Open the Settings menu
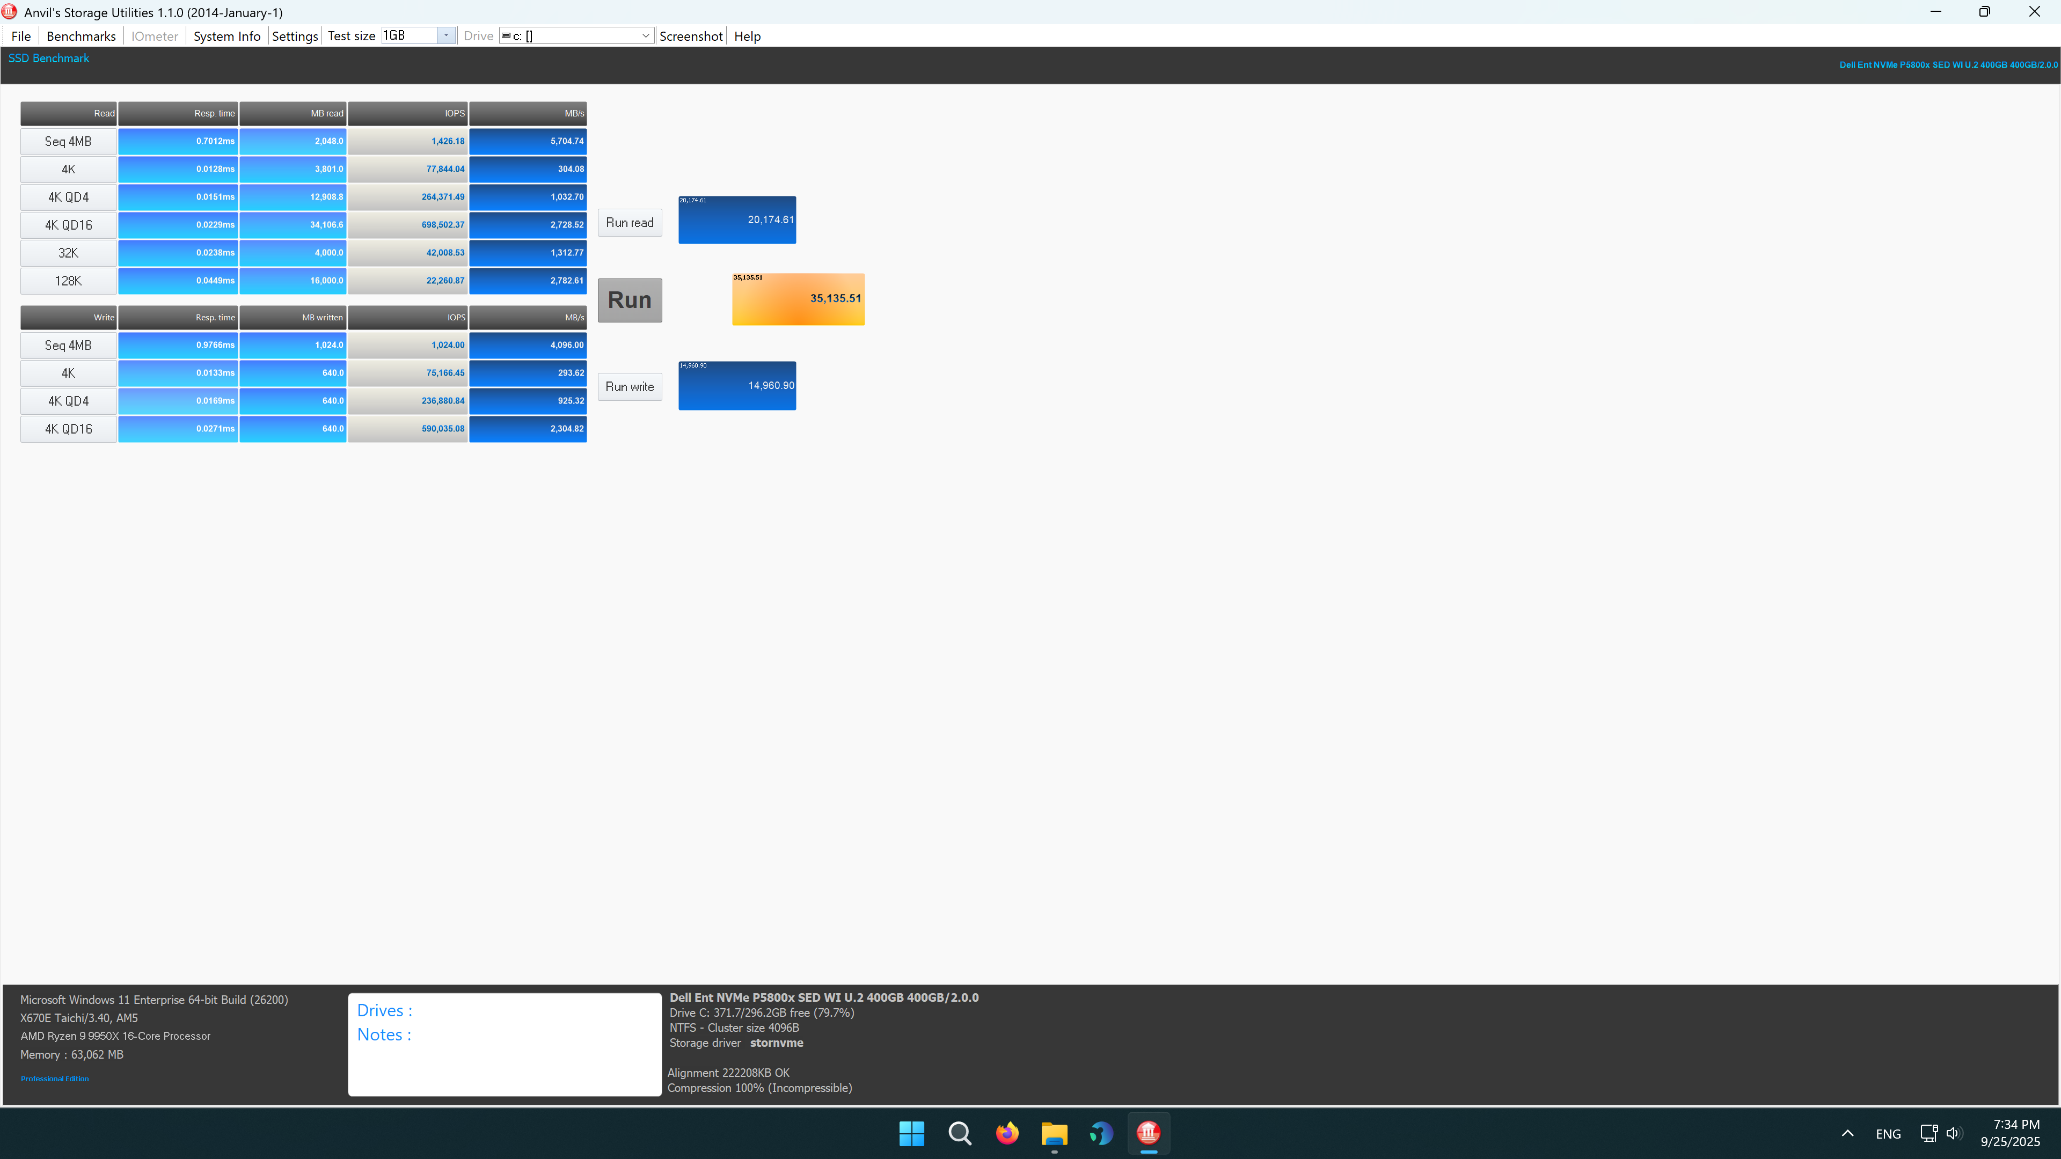 295,36
